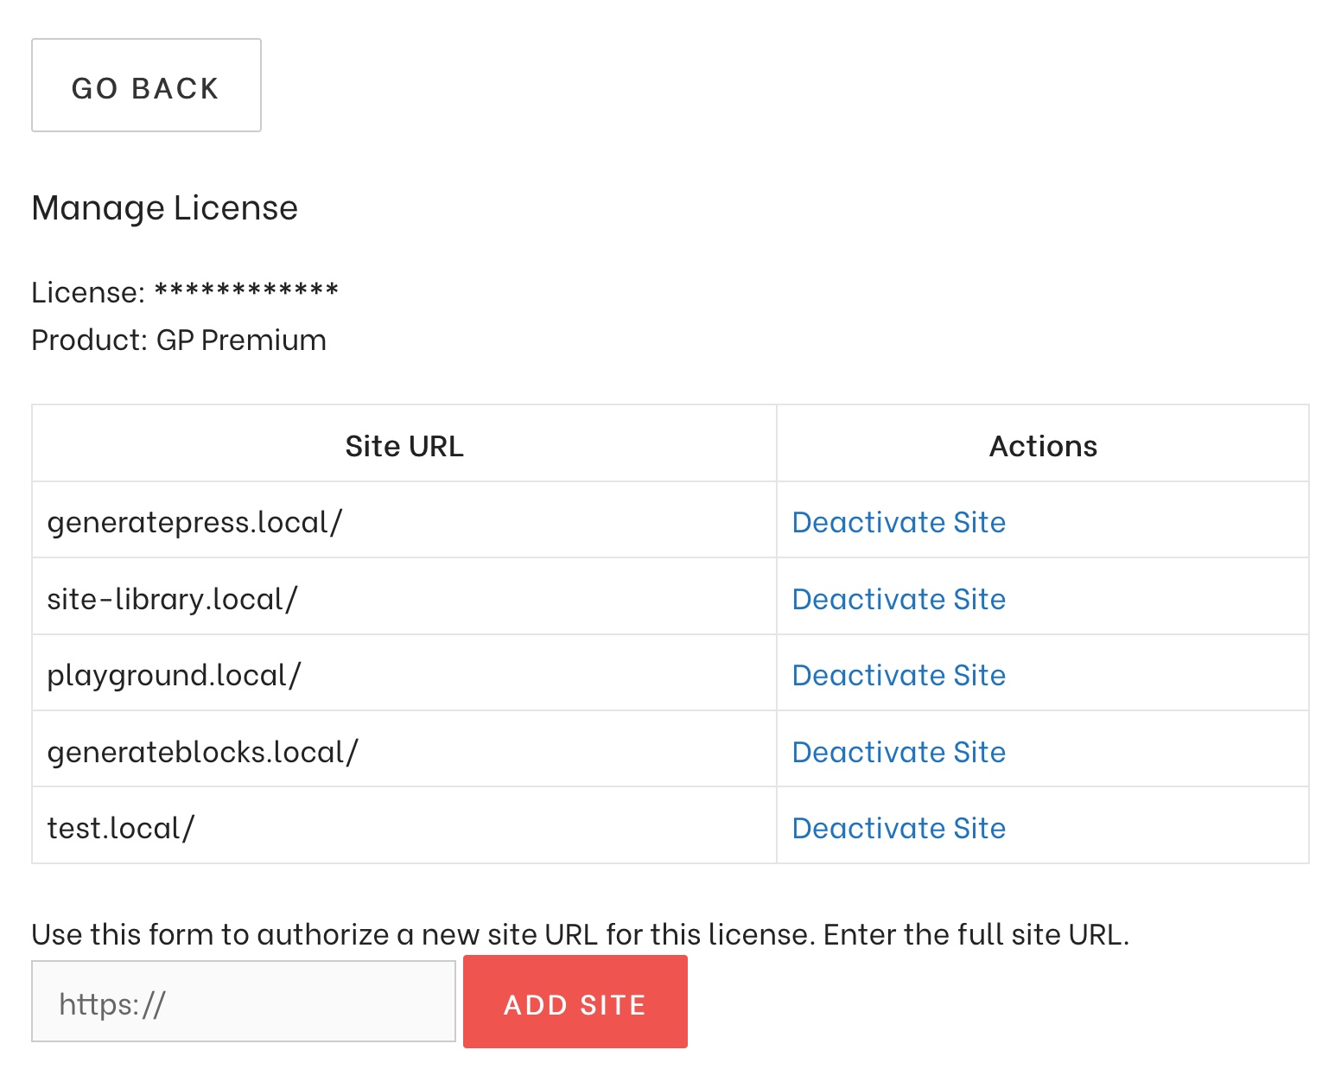Deactivate the playground.local site
The width and height of the screenshot is (1341, 1082).
coord(899,675)
